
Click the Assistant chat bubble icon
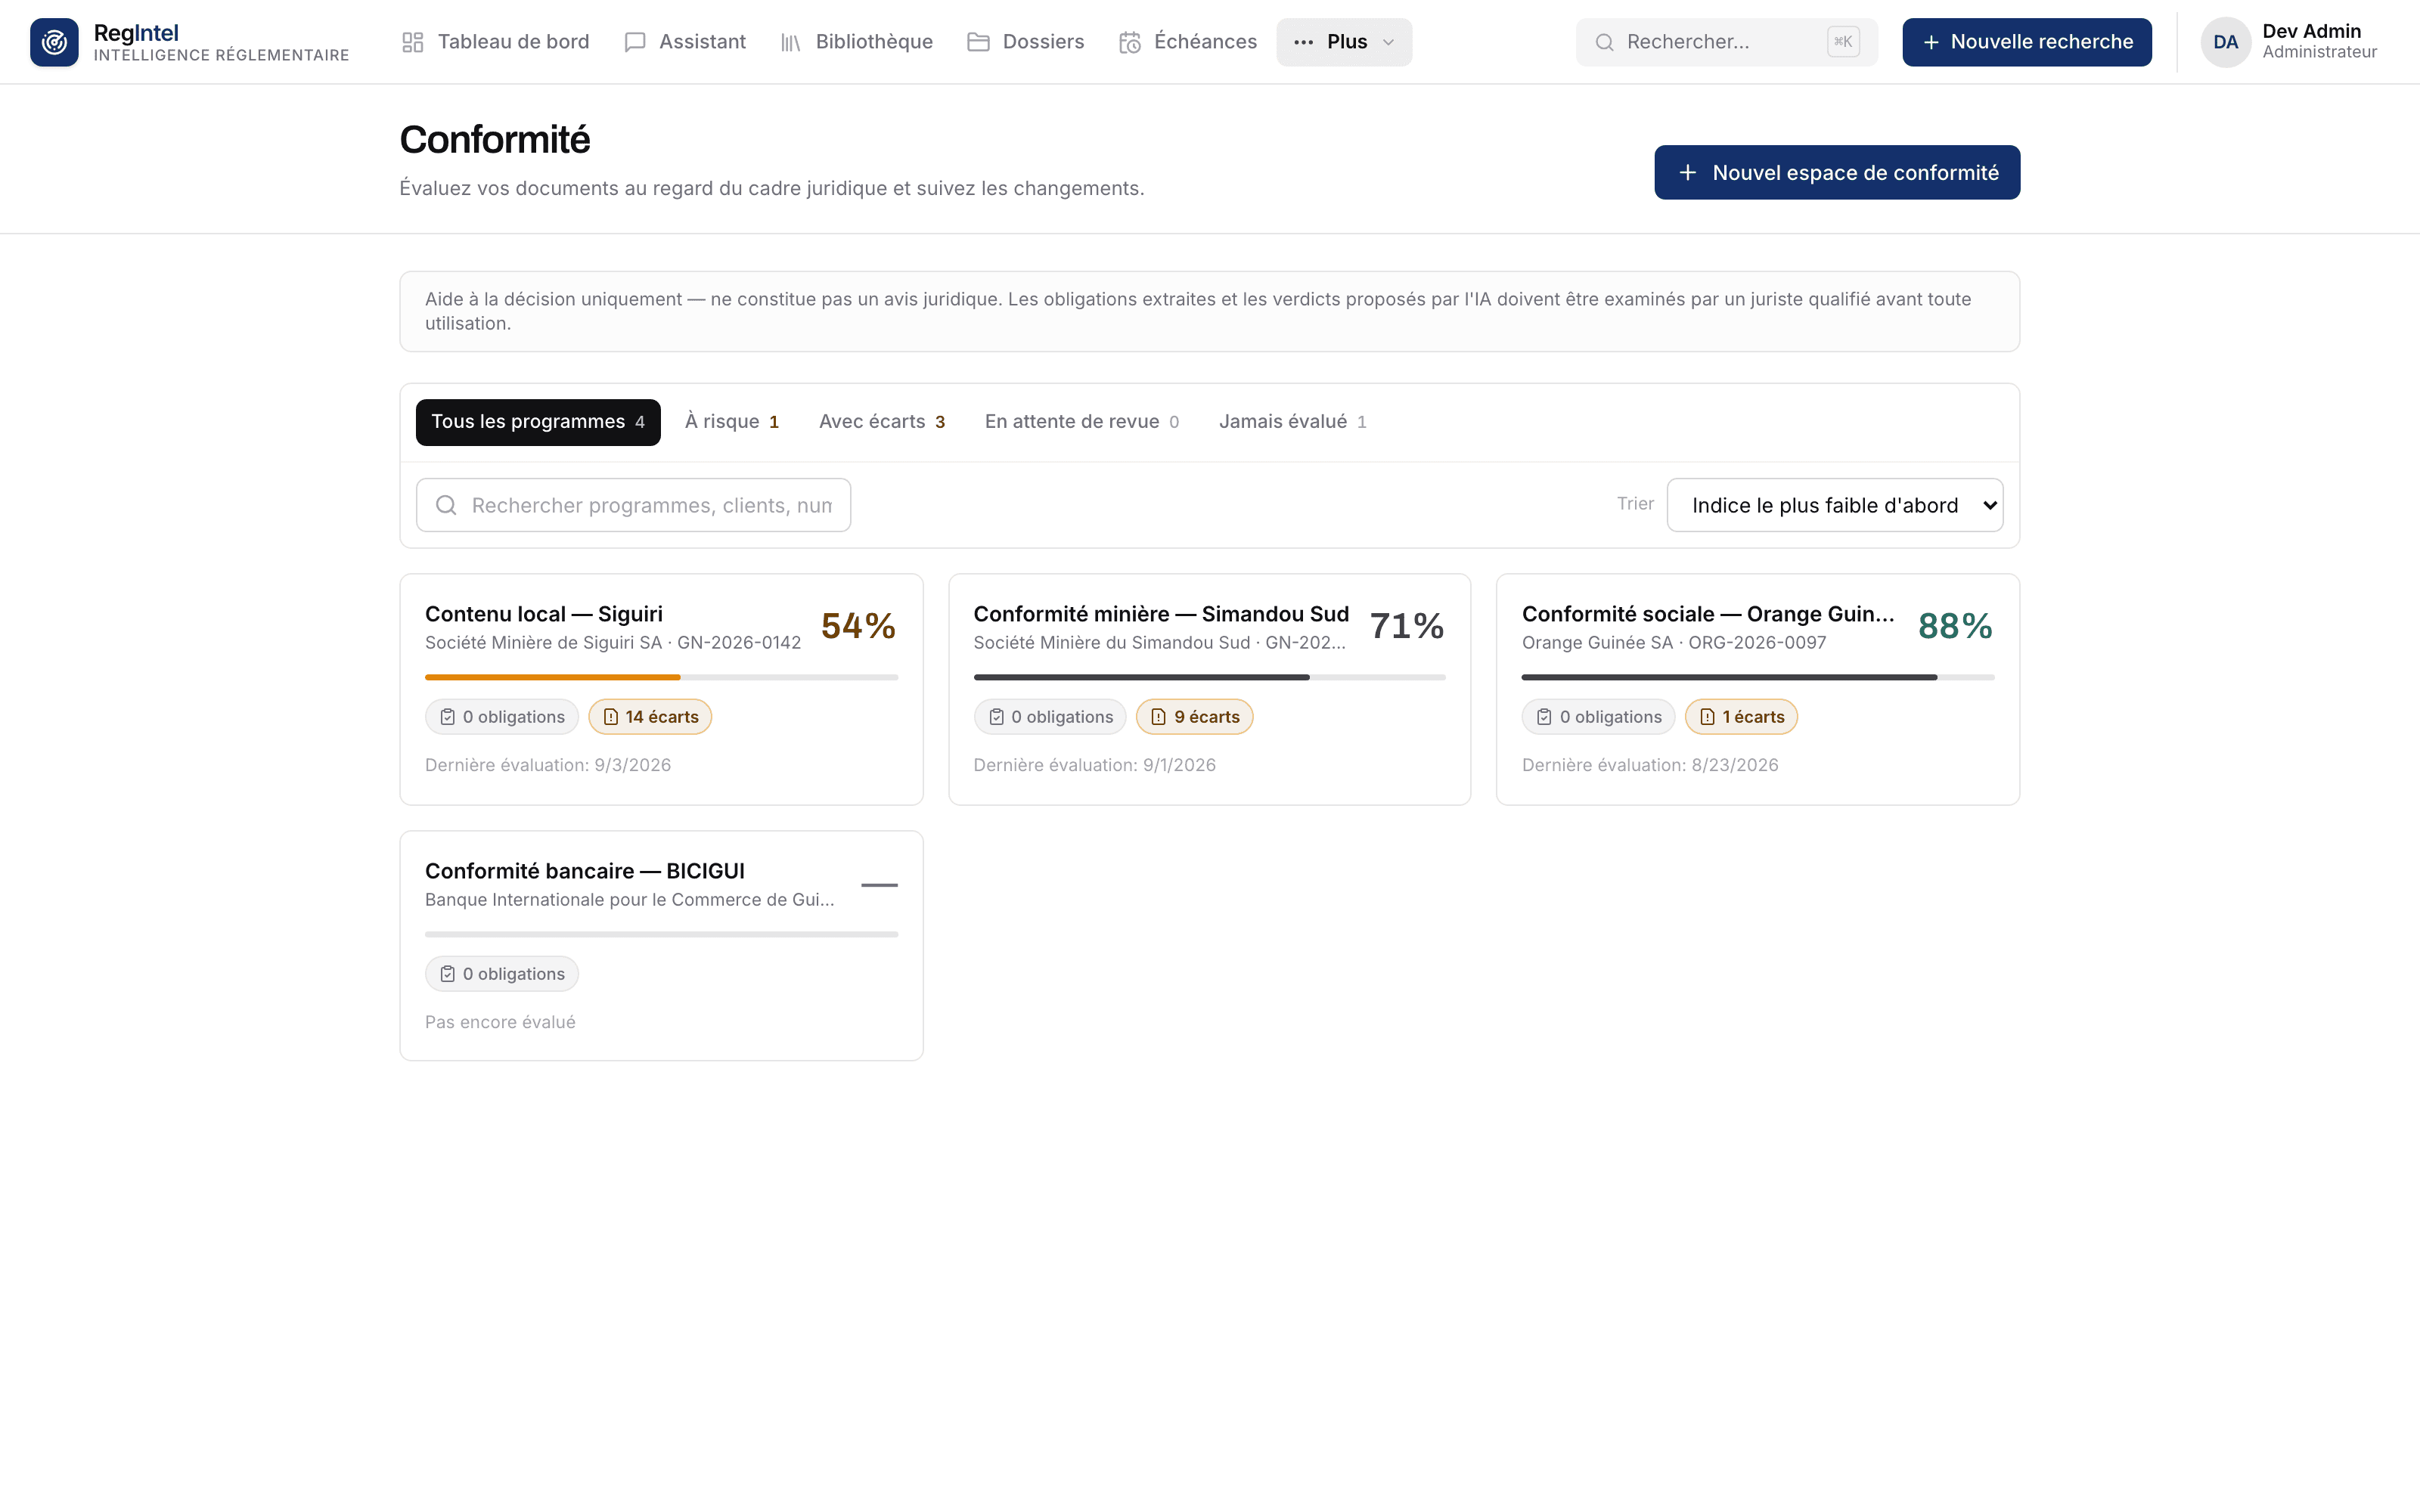pos(635,42)
